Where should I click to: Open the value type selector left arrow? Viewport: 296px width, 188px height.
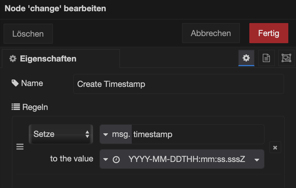tap(105, 160)
